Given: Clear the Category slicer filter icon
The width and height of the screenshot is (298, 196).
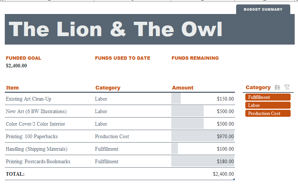Looking at the screenshot, I should pyautogui.click(x=287, y=87).
